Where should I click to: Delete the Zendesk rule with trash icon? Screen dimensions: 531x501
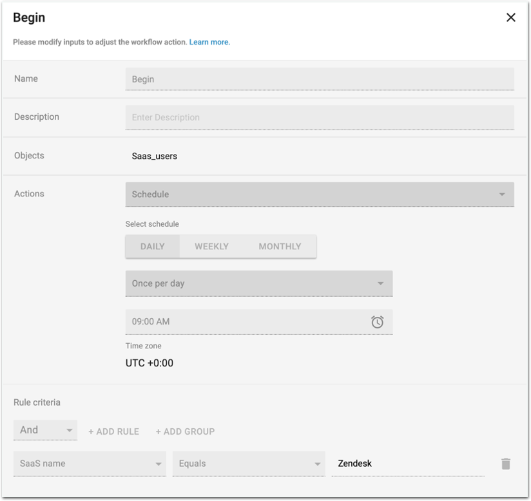pos(506,464)
